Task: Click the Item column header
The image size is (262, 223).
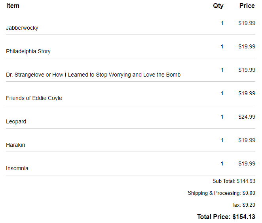Action: tap(13, 6)
